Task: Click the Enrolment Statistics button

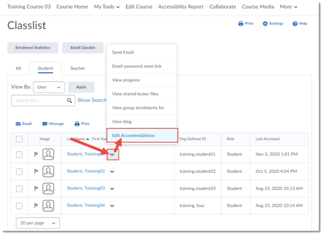Action: tap(33, 48)
